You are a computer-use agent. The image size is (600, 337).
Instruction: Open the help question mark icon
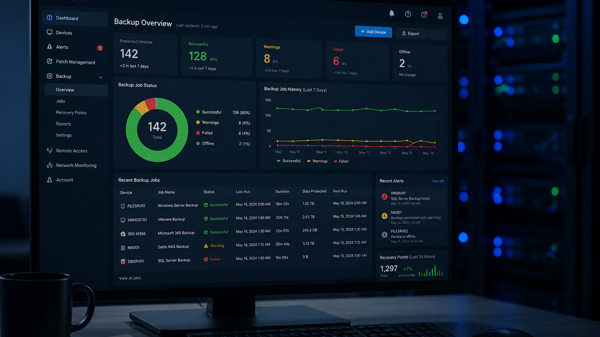click(x=408, y=14)
